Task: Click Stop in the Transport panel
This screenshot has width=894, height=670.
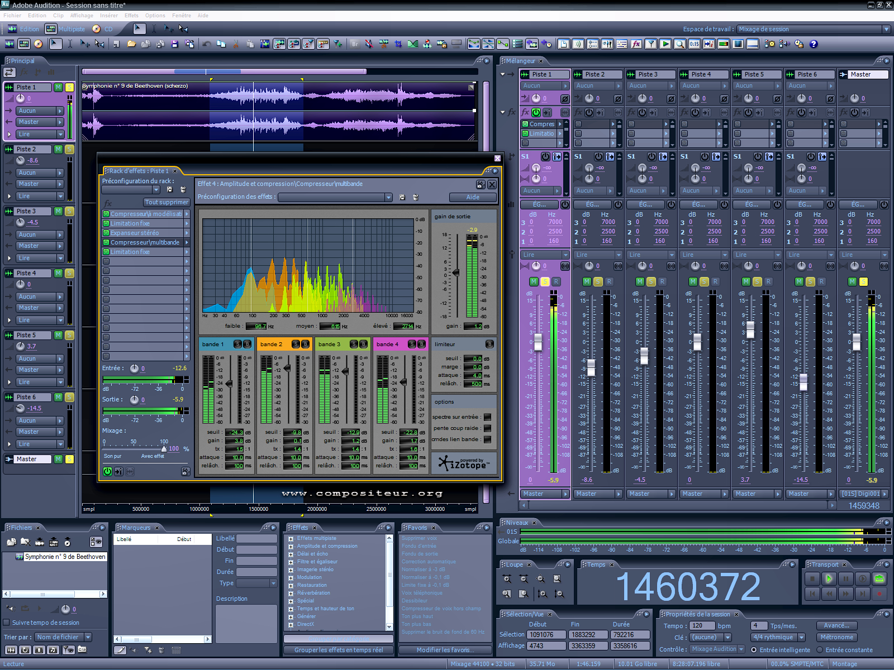Action: (x=812, y=579)
